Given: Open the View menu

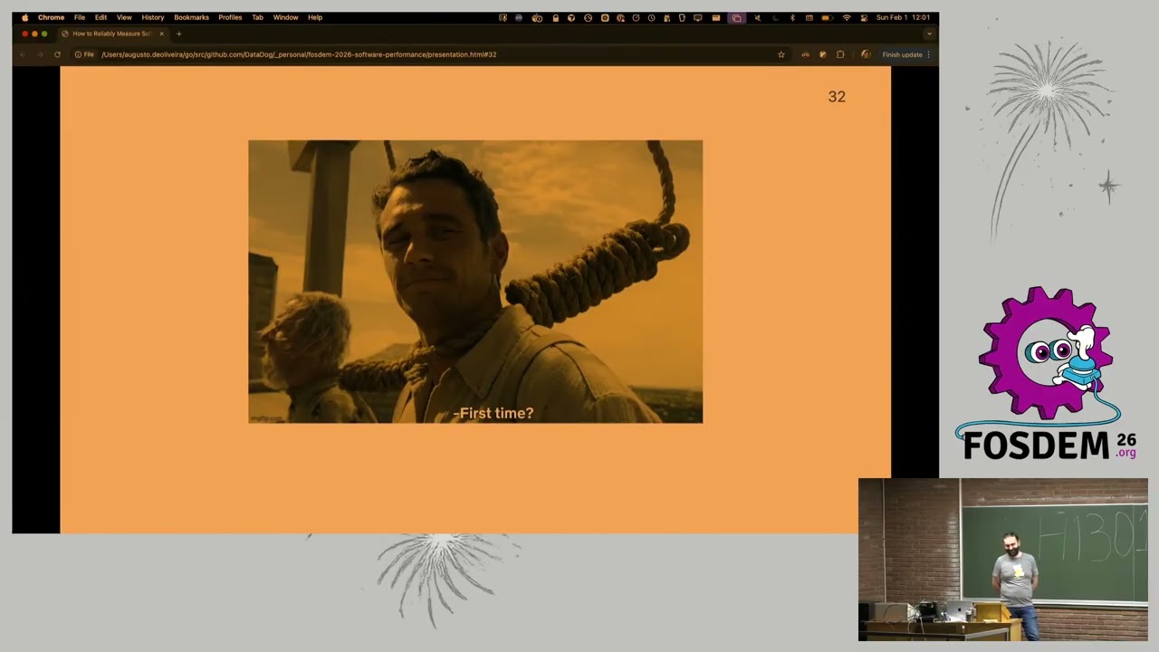Looking at the screenshot, I should [124, 17].
